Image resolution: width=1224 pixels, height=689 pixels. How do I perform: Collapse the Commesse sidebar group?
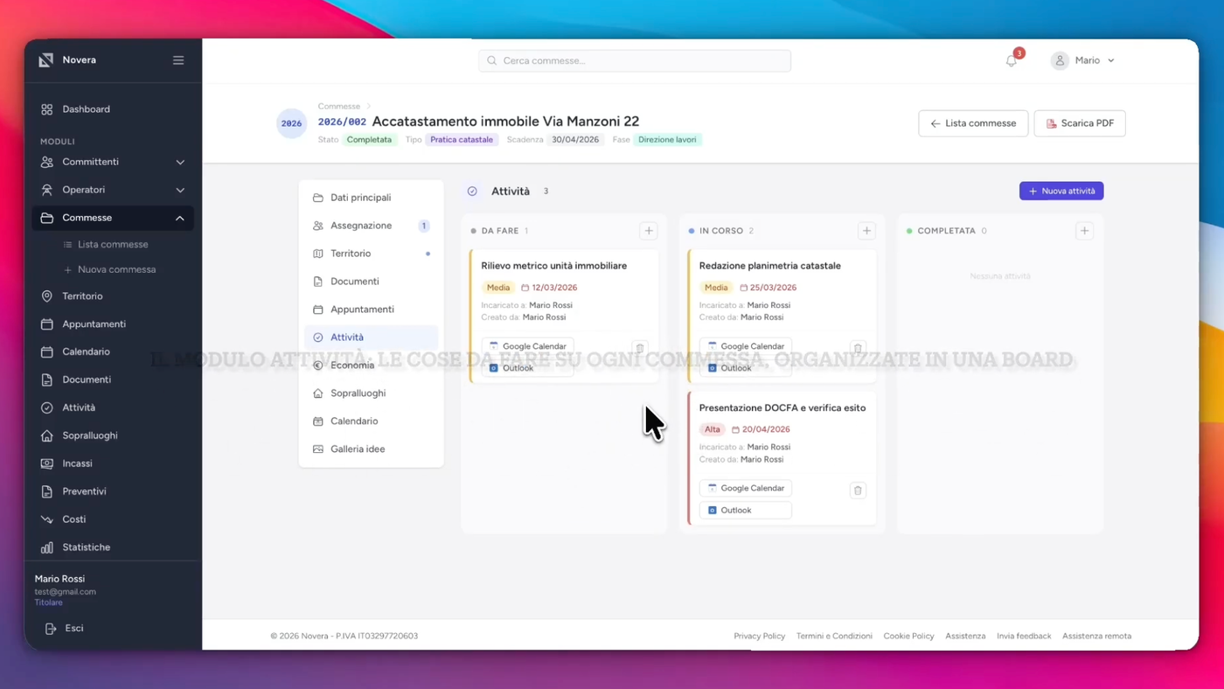(x=113, y=218)
